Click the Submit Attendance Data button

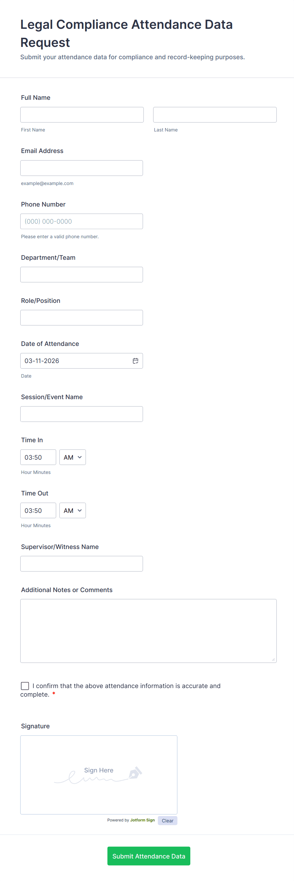point(149,856)
